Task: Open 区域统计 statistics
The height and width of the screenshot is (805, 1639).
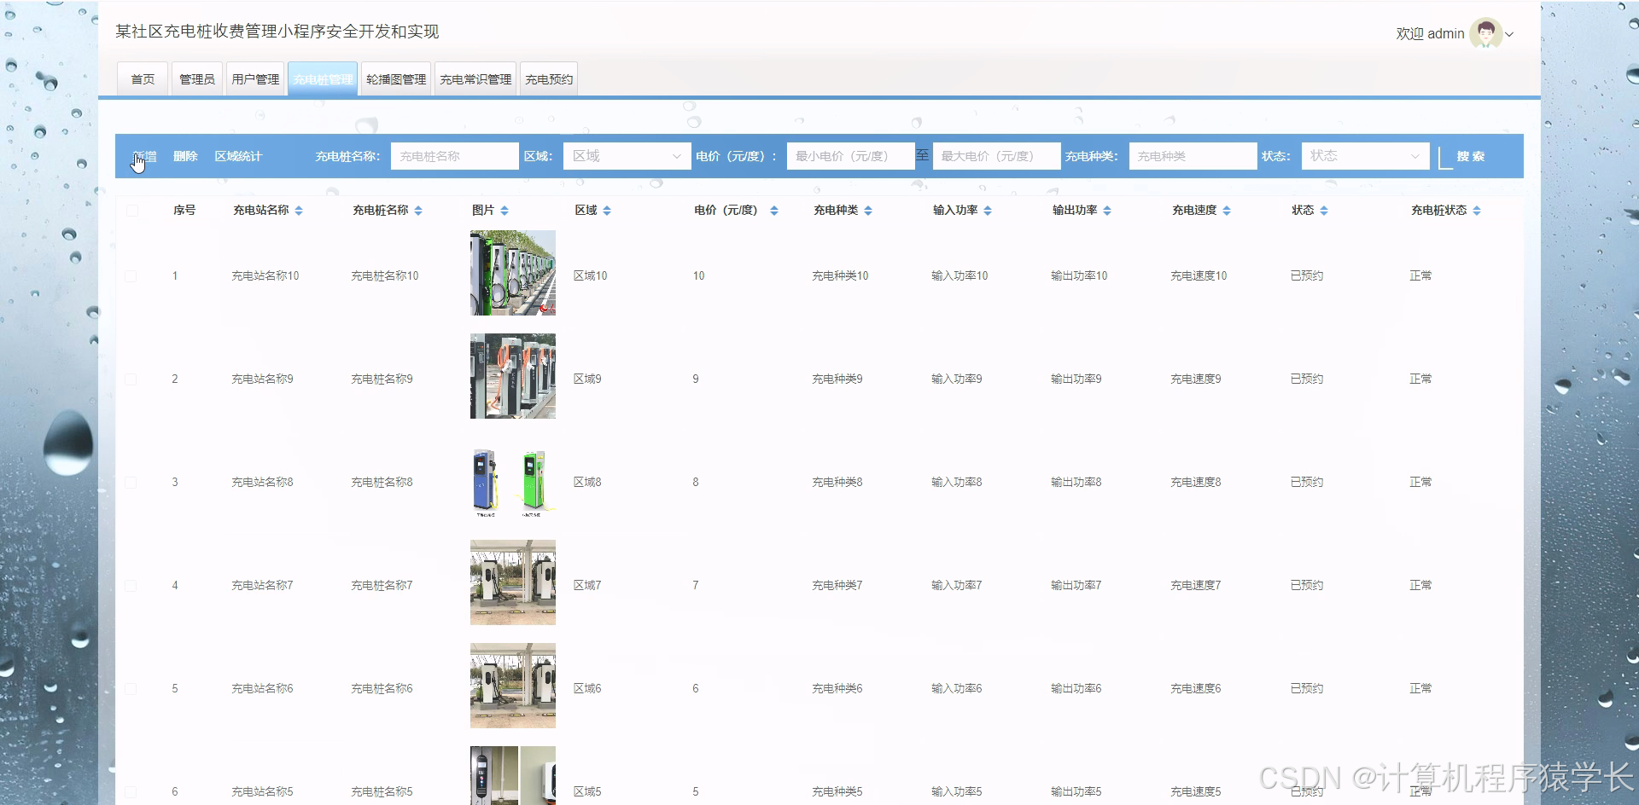Action: pos(238,157)
